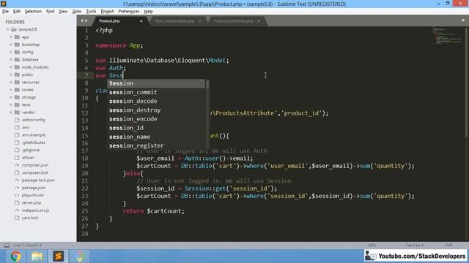Click the code minimap preview
469x263 pixels.
[448, 36]
